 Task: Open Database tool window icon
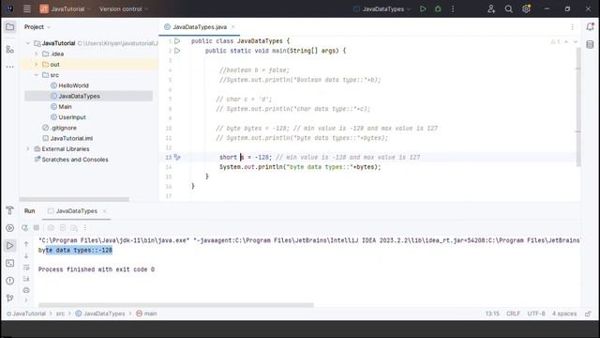click(590, 44)
